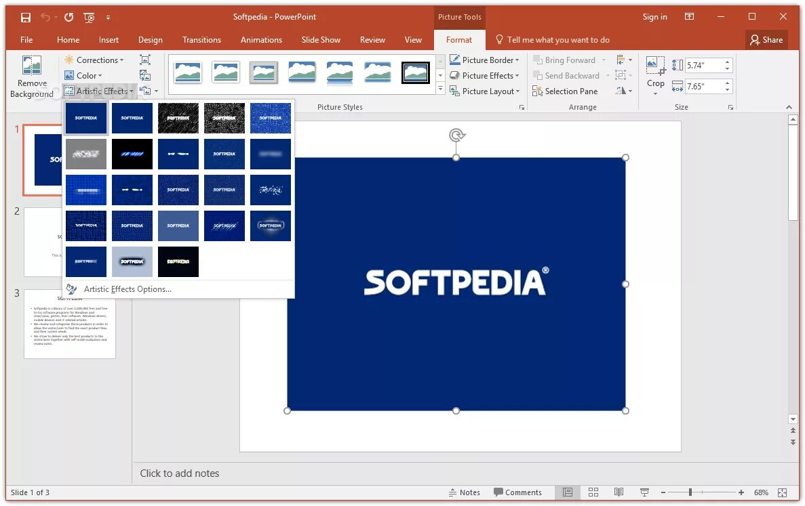Open the Align objects icon dropdown

[624, 60]
